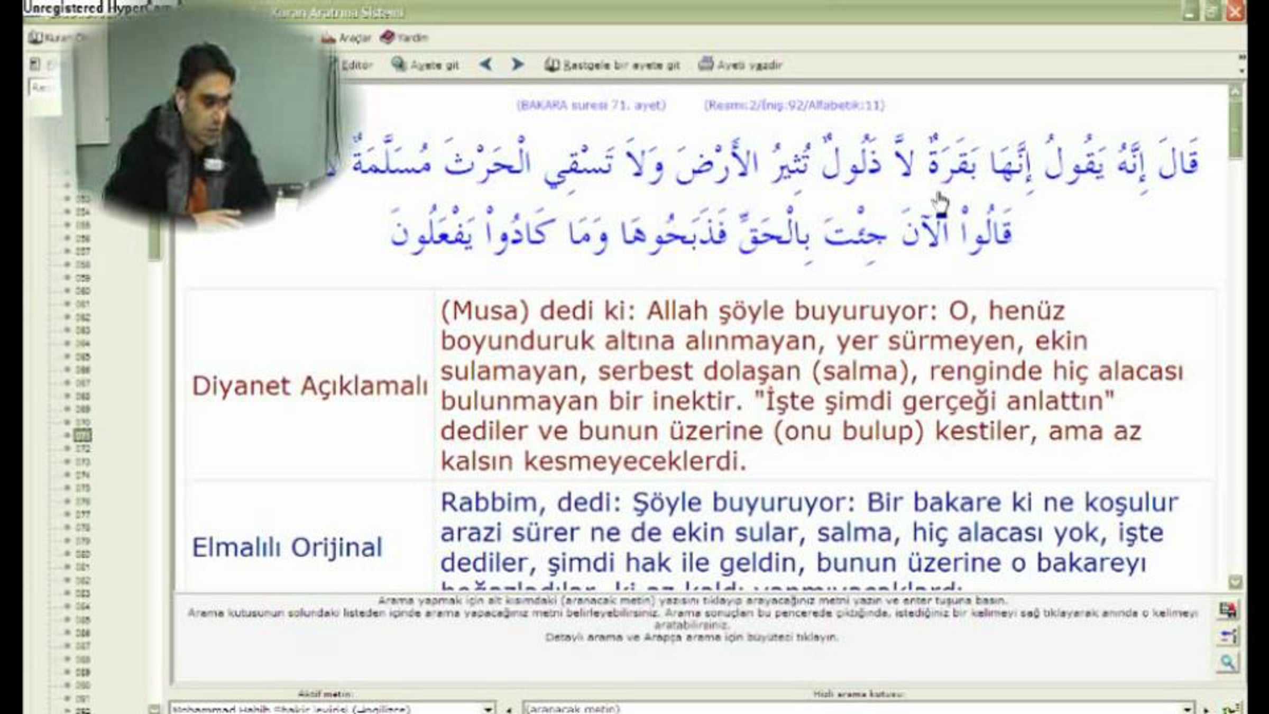Click the top icon beside the search help panel
The height and width of the screenshot is (714, 1269).
coord(1227,610)
